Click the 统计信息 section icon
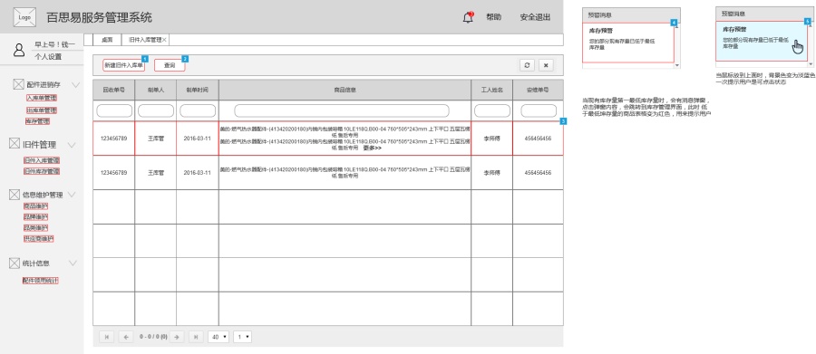Screen dimensions: 816x354 pyautogui.click(x=15, y=263)
